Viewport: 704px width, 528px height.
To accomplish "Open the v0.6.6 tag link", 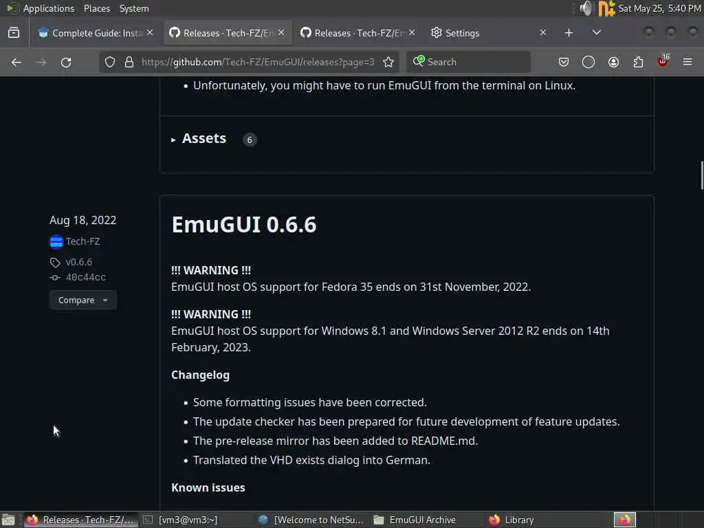I will (x=79, y=262).
